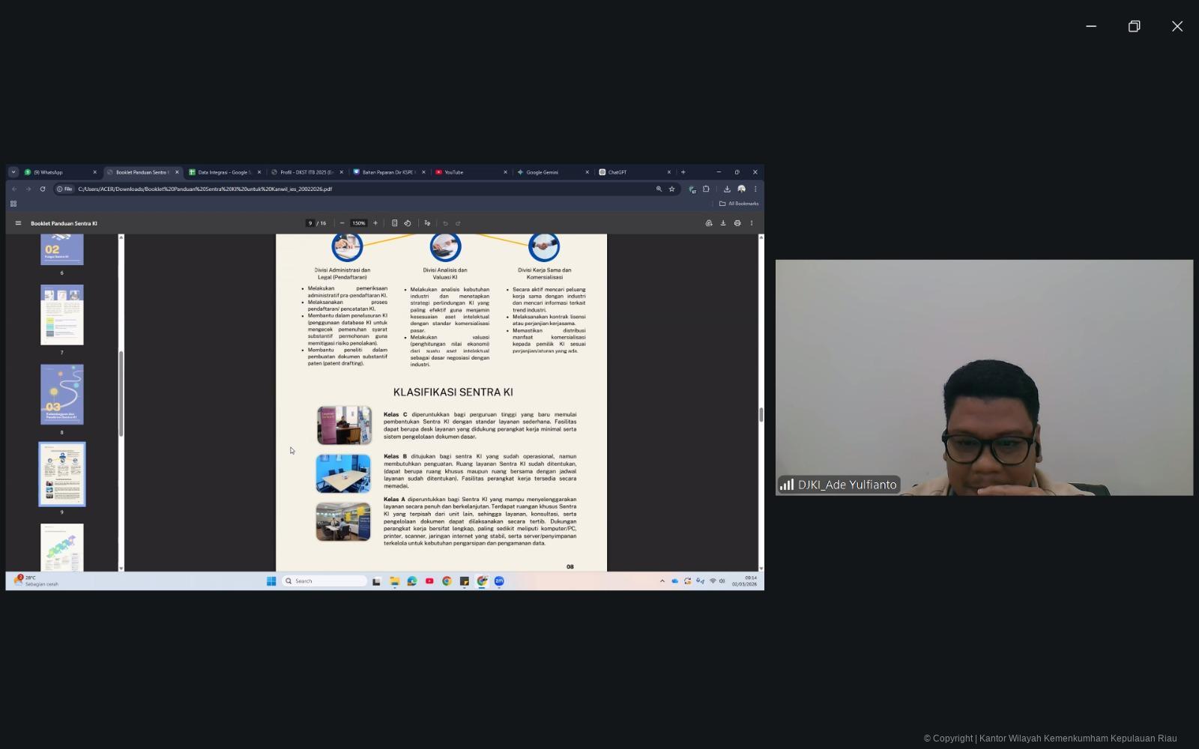
Task: Switch to the WhatsApp tab
Action: click(x=52, y=172)
